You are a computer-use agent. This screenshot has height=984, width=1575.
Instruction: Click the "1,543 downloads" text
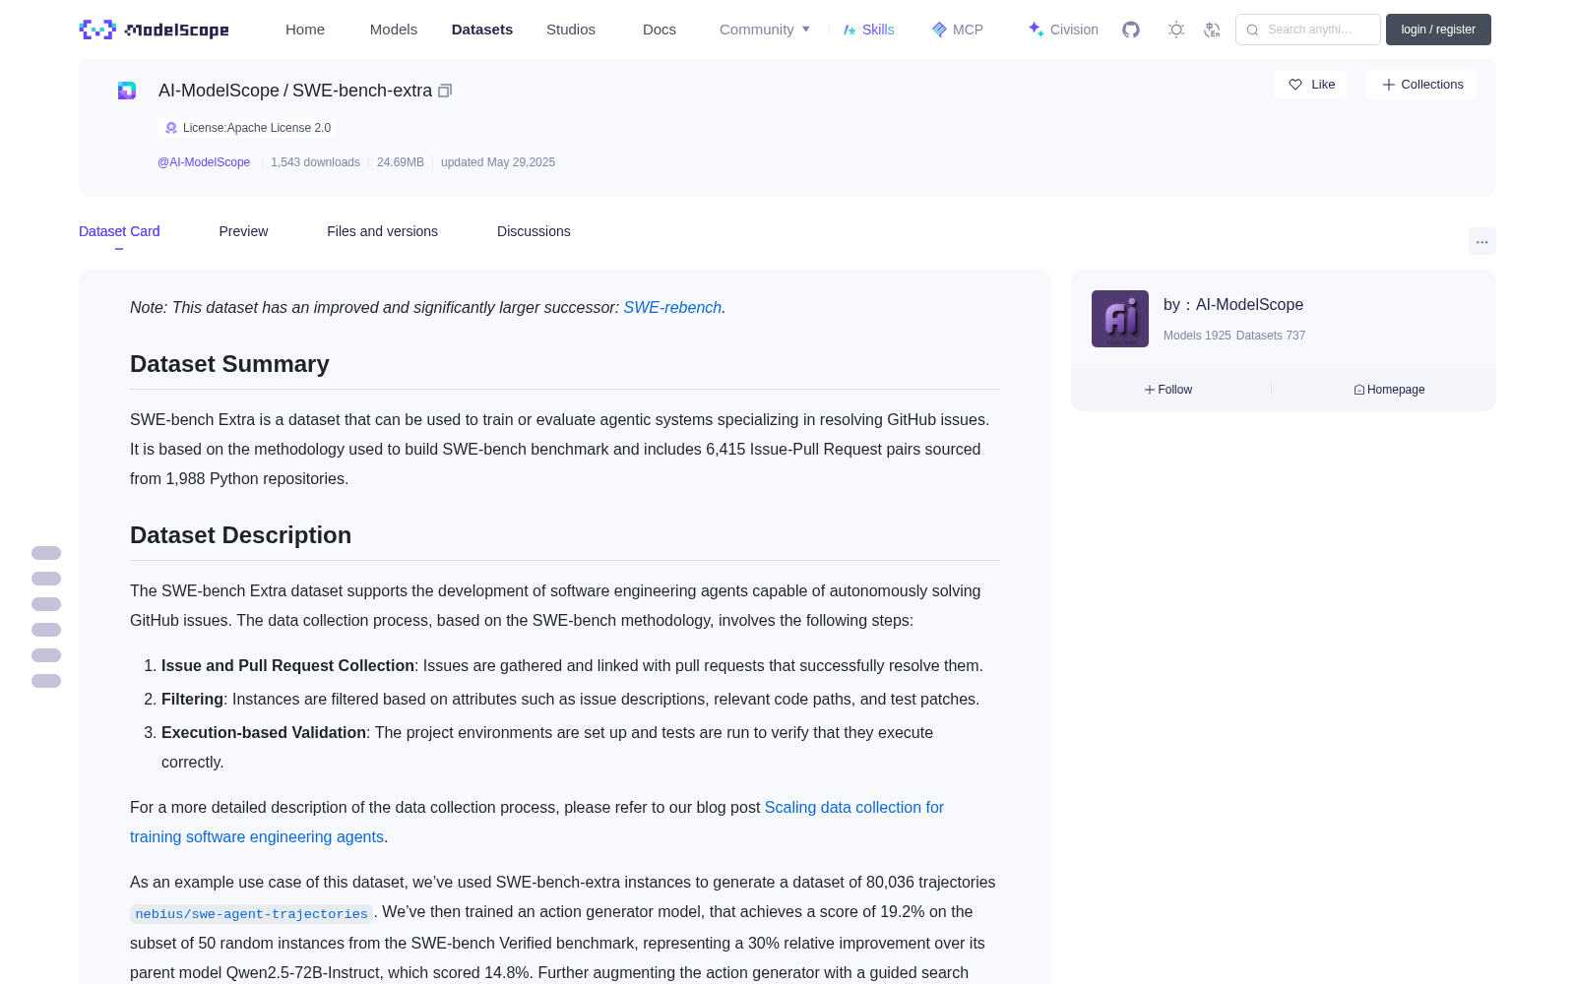(315, 162)
